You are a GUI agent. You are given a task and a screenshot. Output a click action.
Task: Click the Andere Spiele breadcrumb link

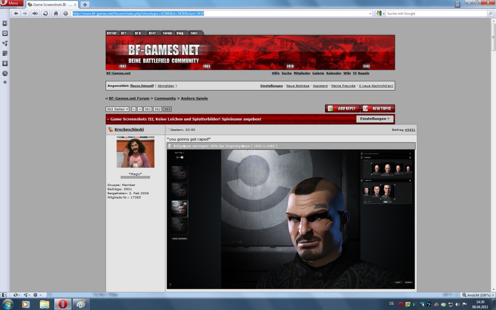(194, 98)
